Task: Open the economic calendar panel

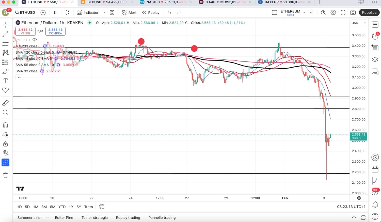Action: (x=375, y=169)
